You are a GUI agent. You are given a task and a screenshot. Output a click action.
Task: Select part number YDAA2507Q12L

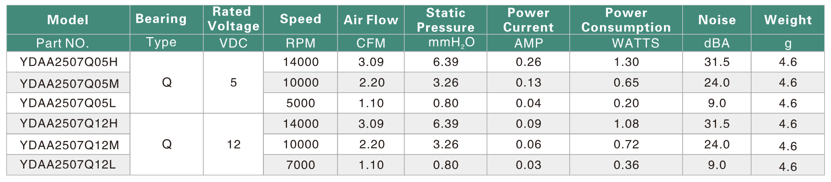click(x=68, y=165)
